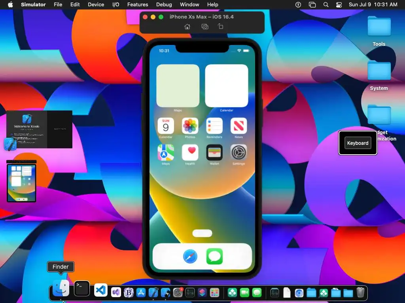
Task: Click the Home button in Simulator toolbar
Action: [x=187, y=26]
